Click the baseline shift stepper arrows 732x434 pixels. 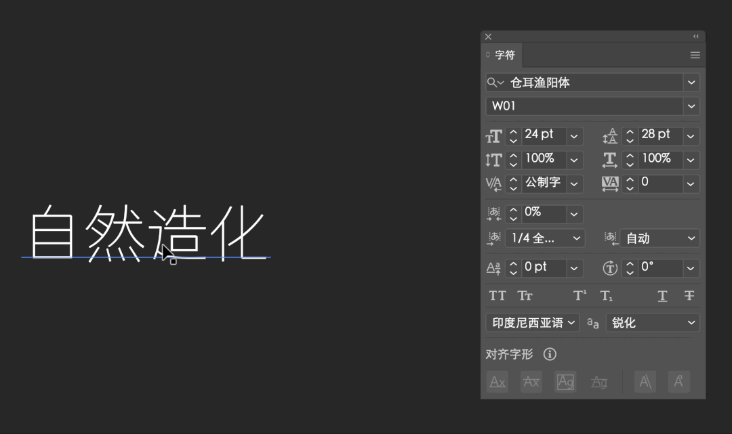click(514, 268)
